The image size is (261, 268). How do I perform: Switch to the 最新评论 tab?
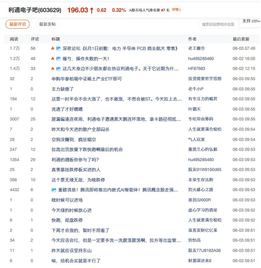18,24
